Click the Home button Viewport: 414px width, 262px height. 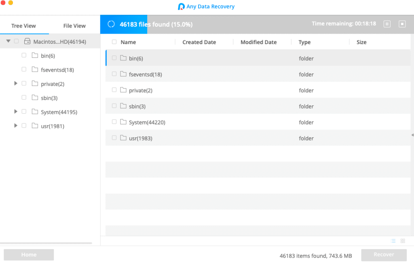[x=28, y=254]
